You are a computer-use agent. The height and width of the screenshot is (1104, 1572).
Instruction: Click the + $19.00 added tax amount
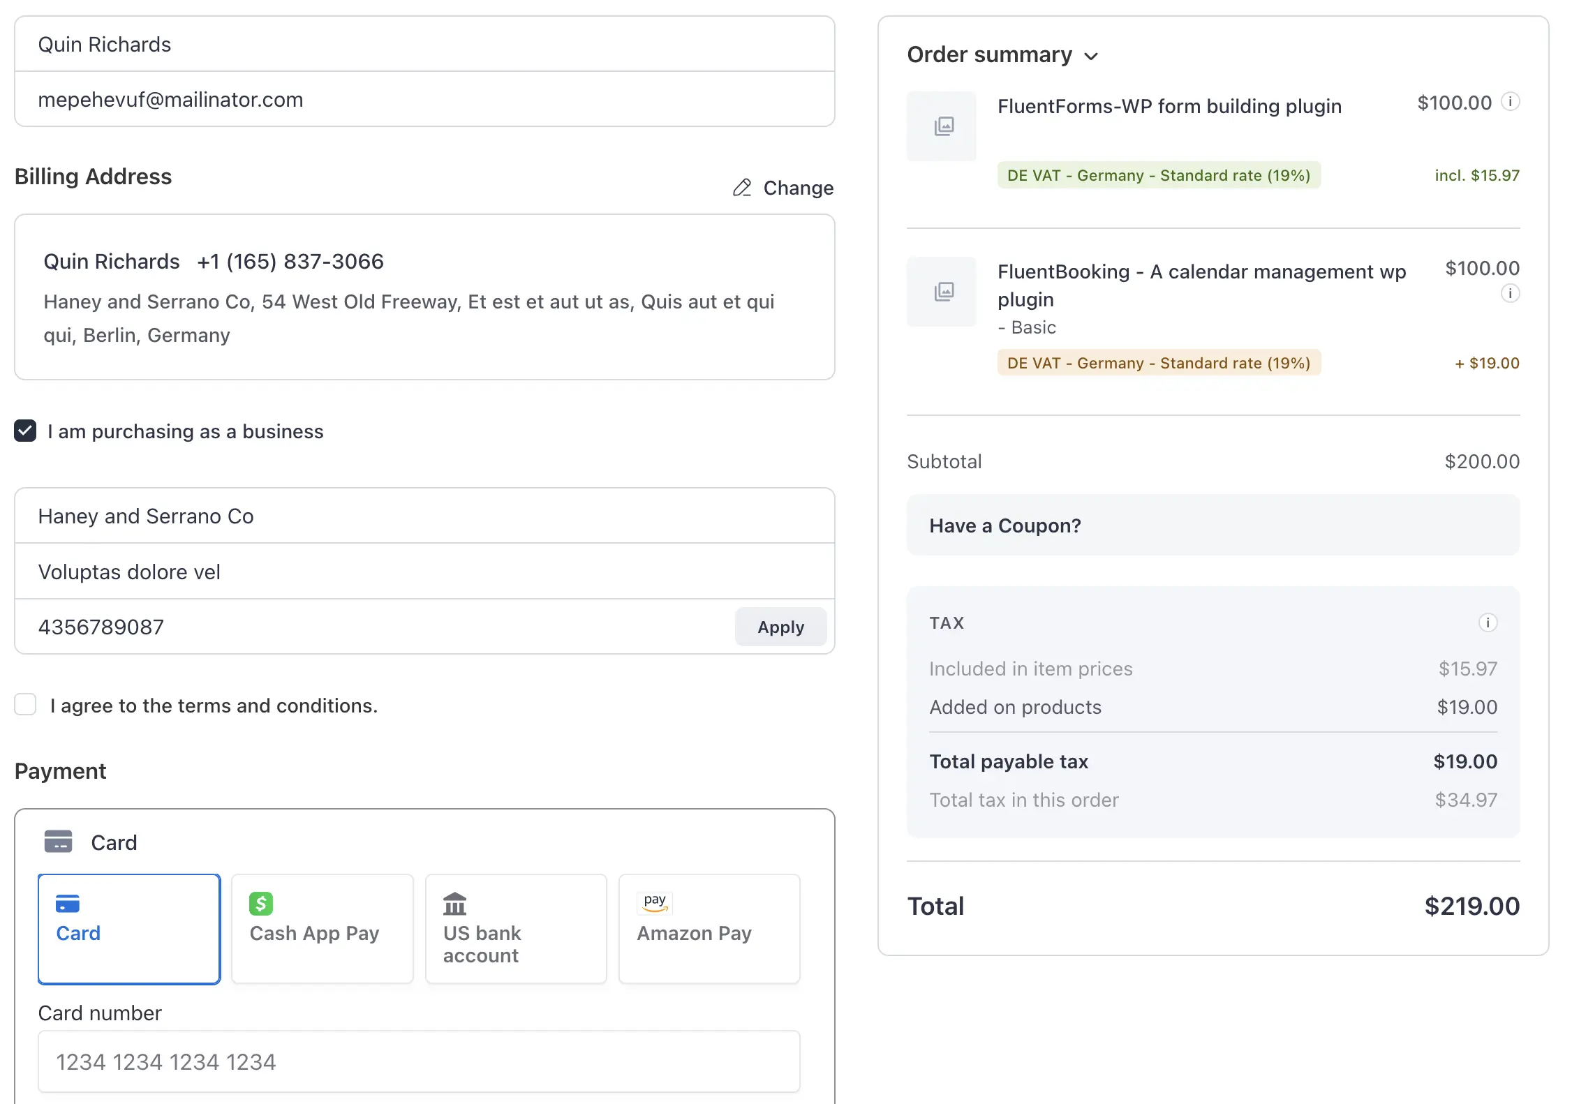point(1487,363)
